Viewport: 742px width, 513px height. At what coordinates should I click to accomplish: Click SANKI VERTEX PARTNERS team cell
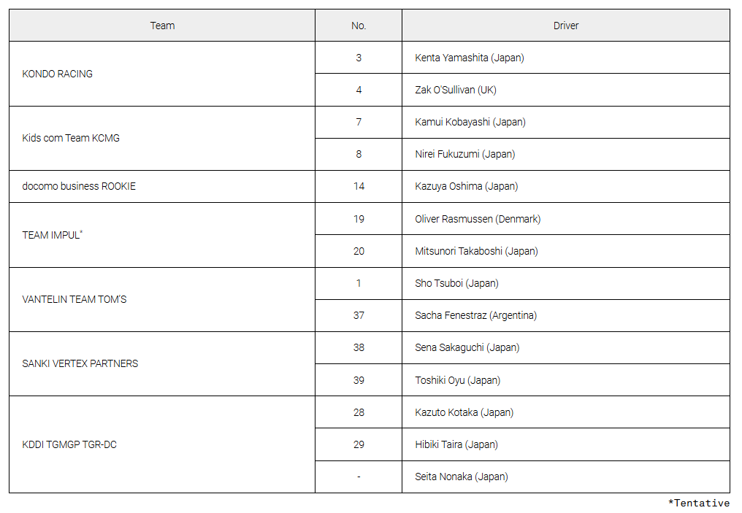coord(162,363)
